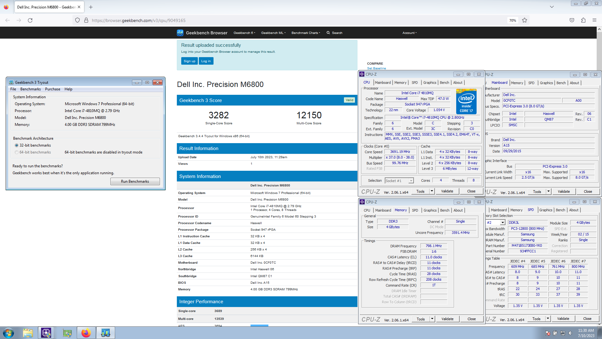This screenshot has width=602, height=339.
Task: Click the Run Benchmarks button
Action: pos(135,181)
